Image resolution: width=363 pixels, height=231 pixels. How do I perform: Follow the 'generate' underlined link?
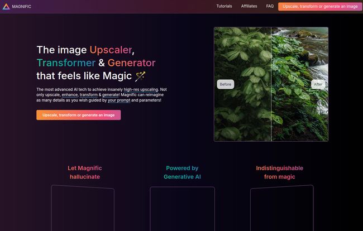110,95
